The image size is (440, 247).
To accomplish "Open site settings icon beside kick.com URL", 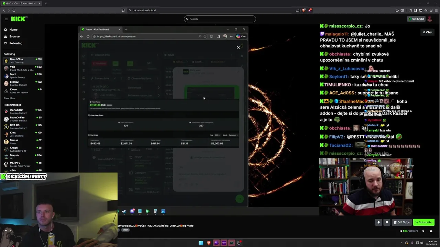I will (x=130, y=10).
